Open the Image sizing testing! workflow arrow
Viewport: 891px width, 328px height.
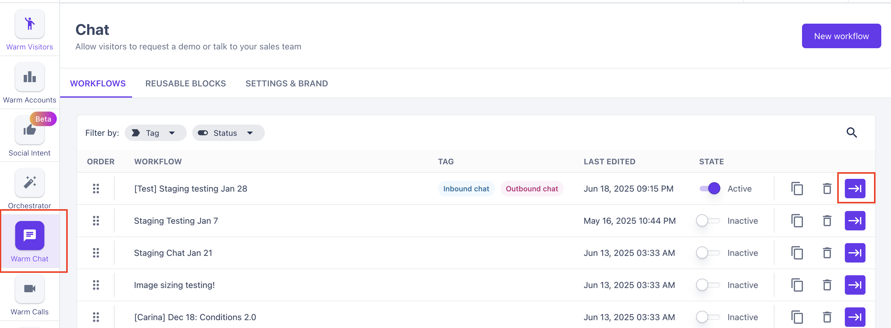pyautogui.click(x=855, y=285)
